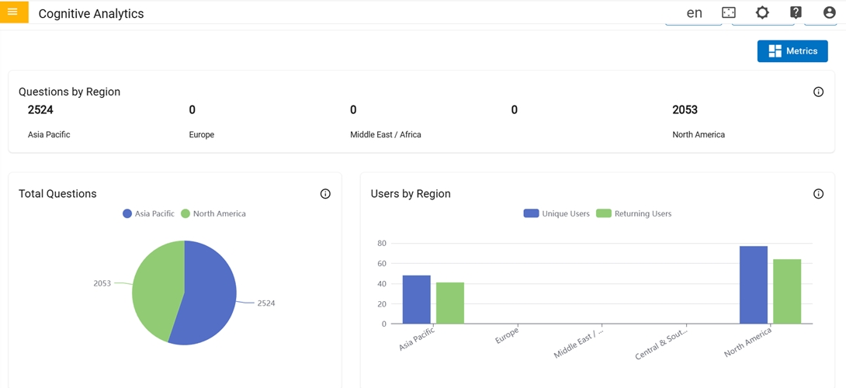Click Asia Pacific Returning Users bar
The image size is (846, 388).
[x=450, y=303]
